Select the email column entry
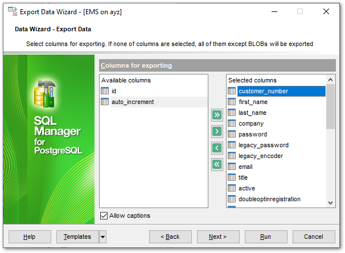 tap(245, 167)
